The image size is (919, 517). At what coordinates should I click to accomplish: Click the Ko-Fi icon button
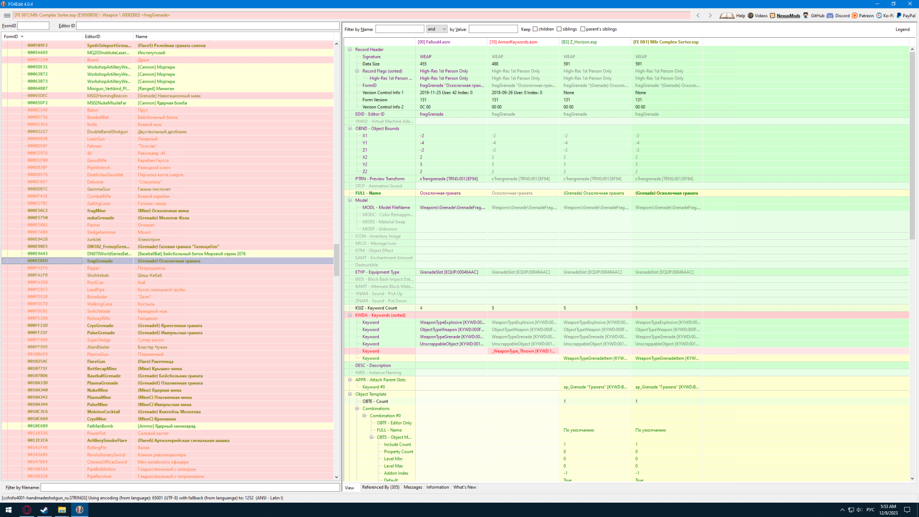coord(879,15)
